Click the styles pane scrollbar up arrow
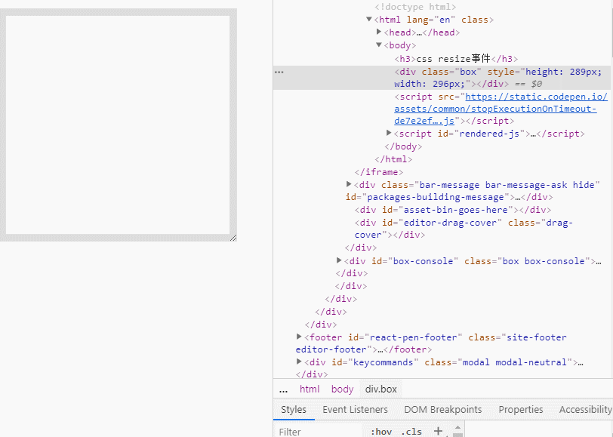The width and height of the screenshot is (613, 437). [x=457, y=427]
